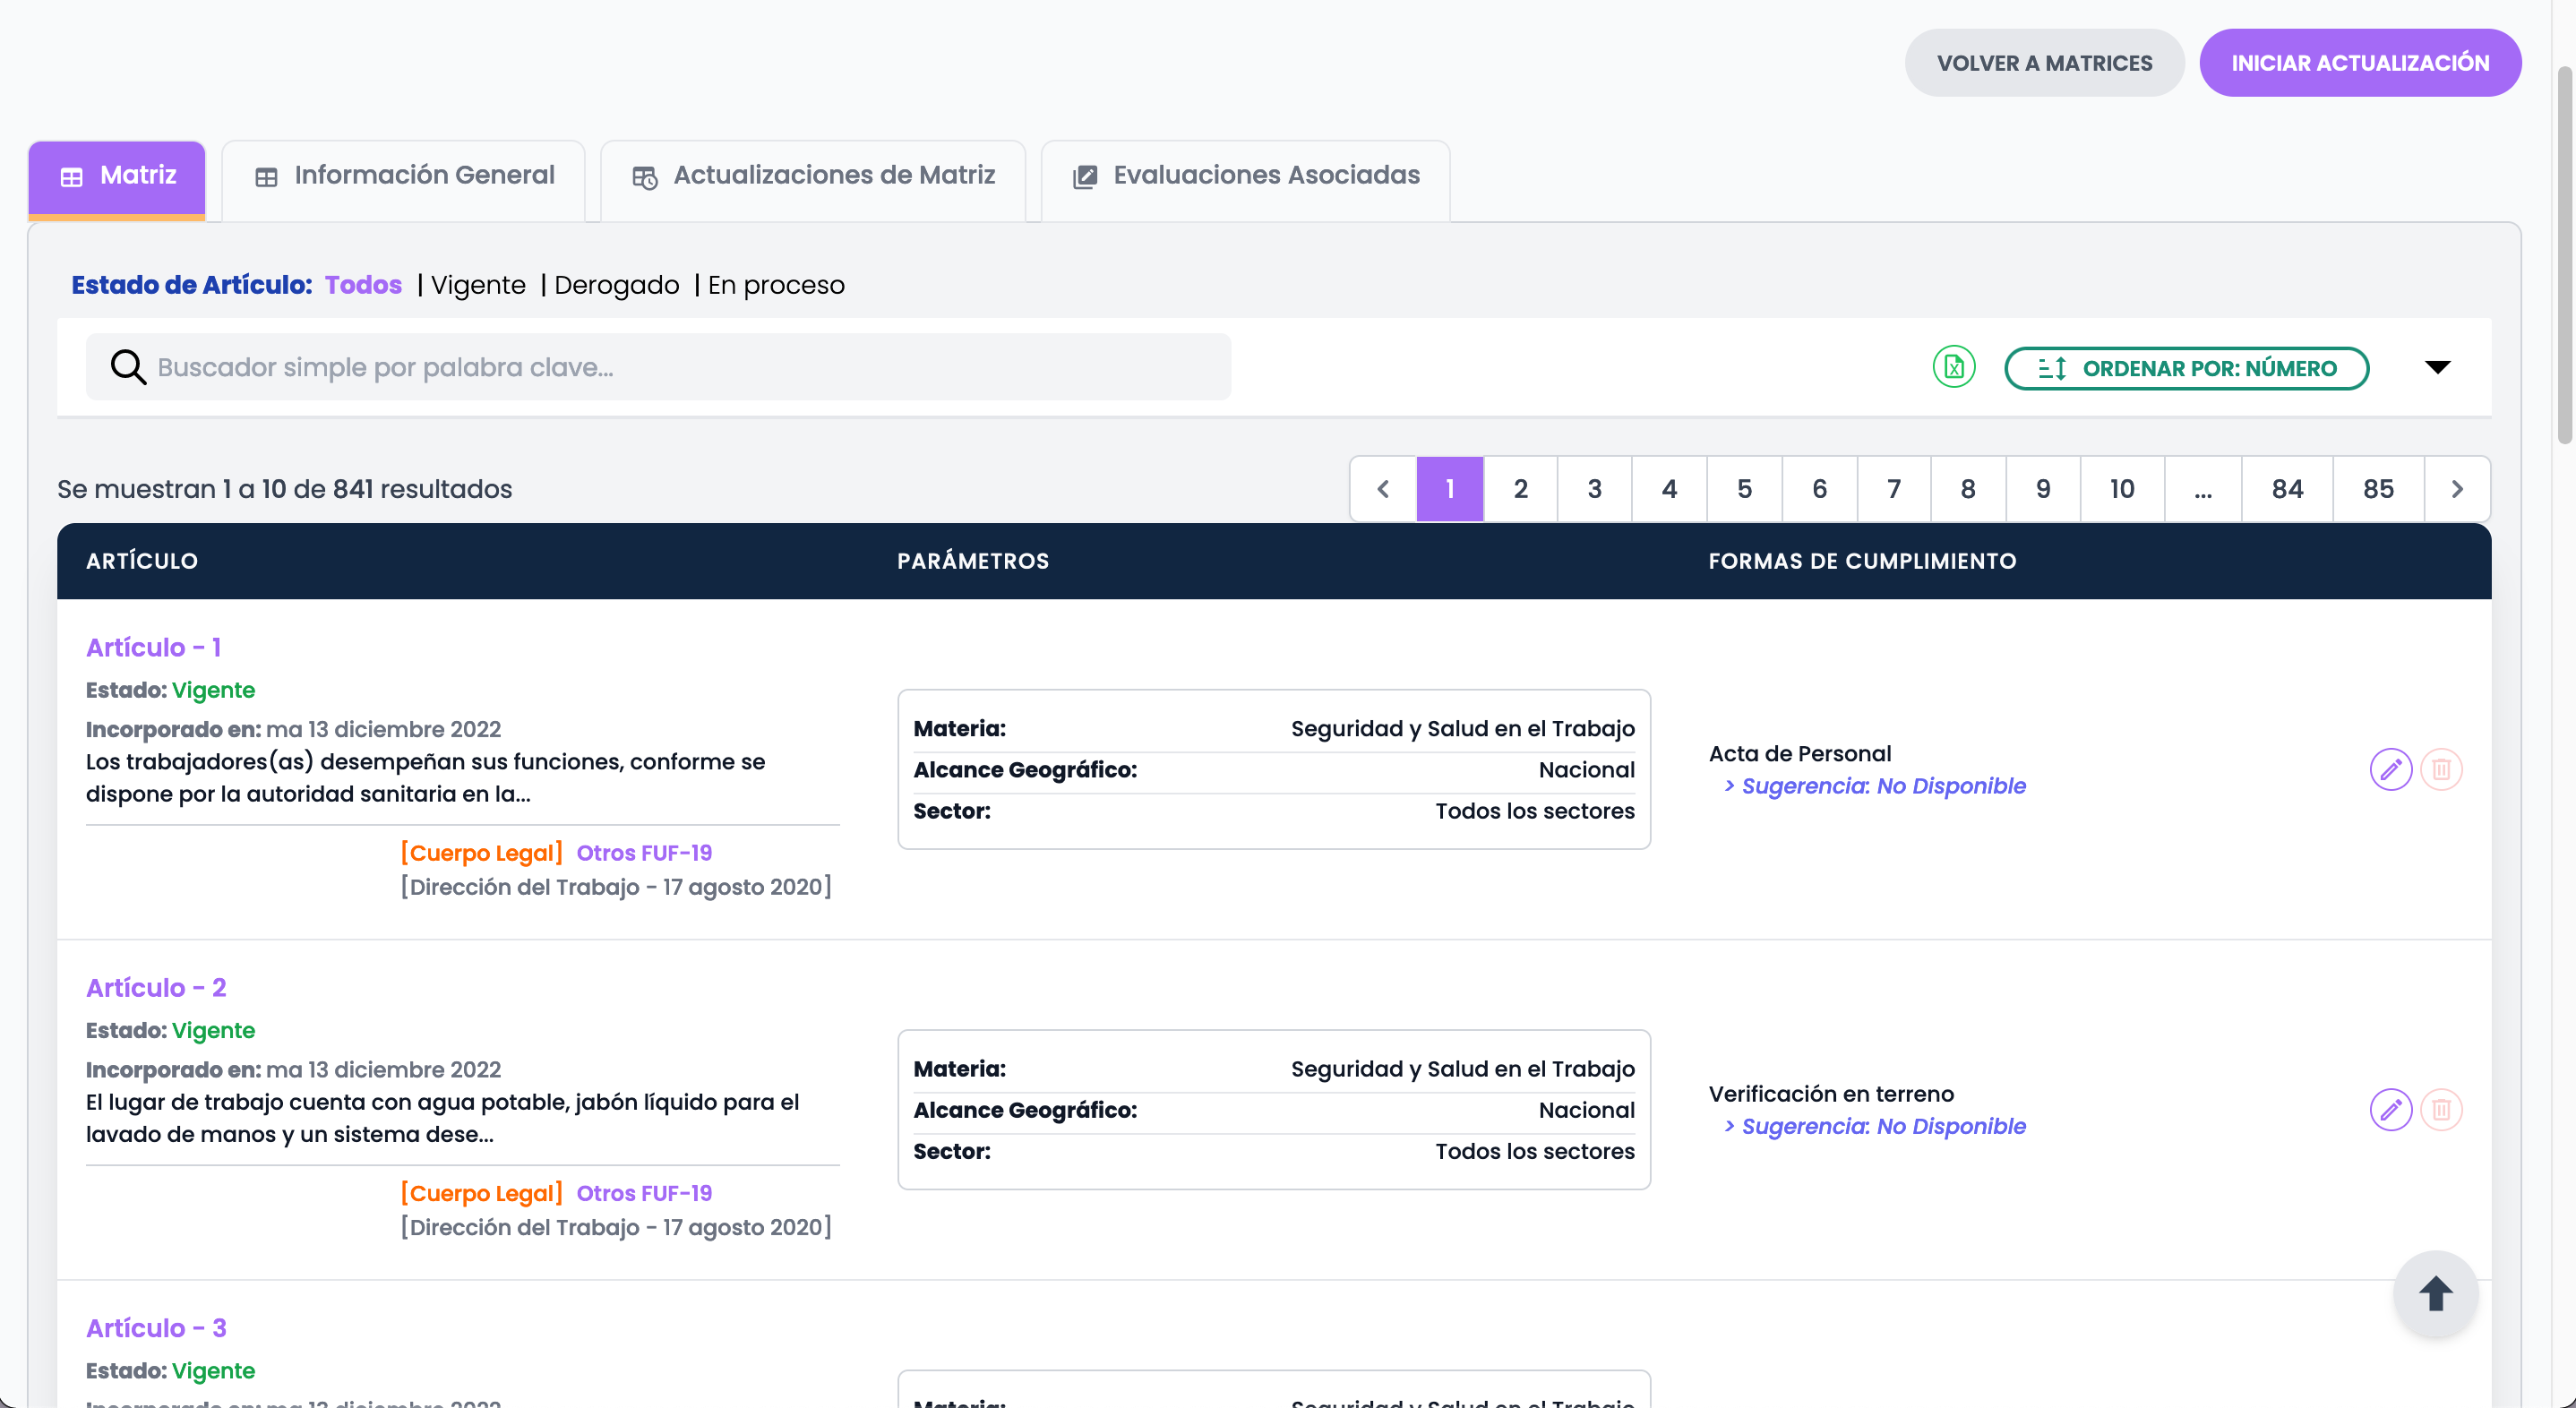Filter article state by En proceso
Image resolution: width=2576 pixels, height=1408 pixels.
[776, 285]
